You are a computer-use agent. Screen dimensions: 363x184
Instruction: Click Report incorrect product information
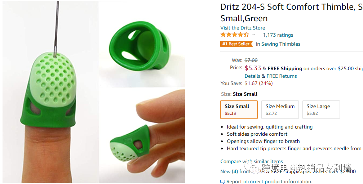point(270,182)
